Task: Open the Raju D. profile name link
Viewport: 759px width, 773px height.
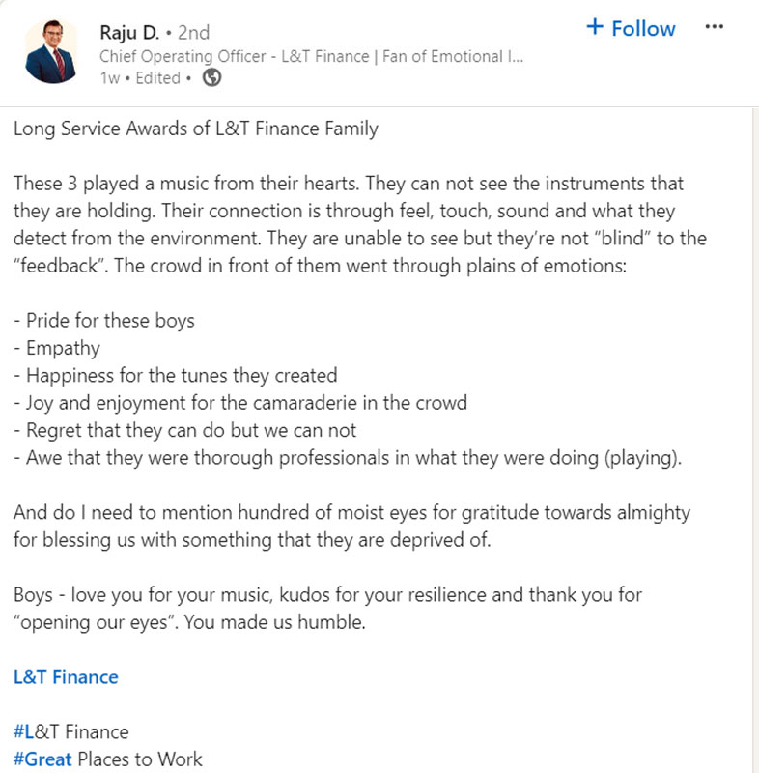Action: click(x=129, y=33)
